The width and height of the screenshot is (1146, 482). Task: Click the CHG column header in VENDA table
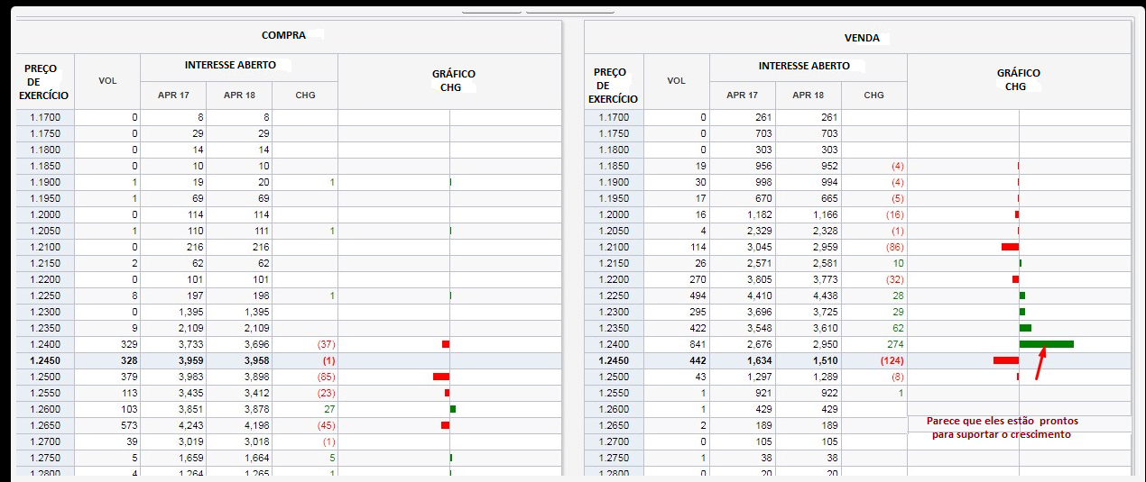(873, 95)
